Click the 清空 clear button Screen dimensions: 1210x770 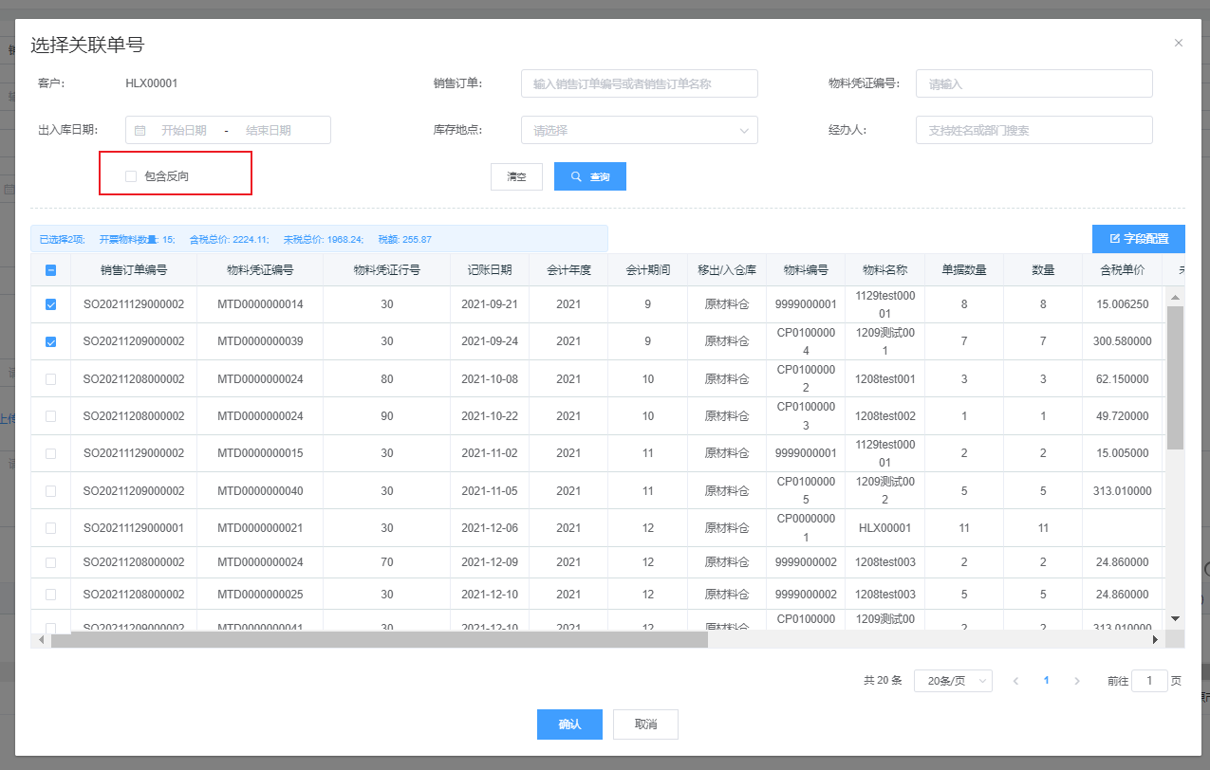(516, 176)
